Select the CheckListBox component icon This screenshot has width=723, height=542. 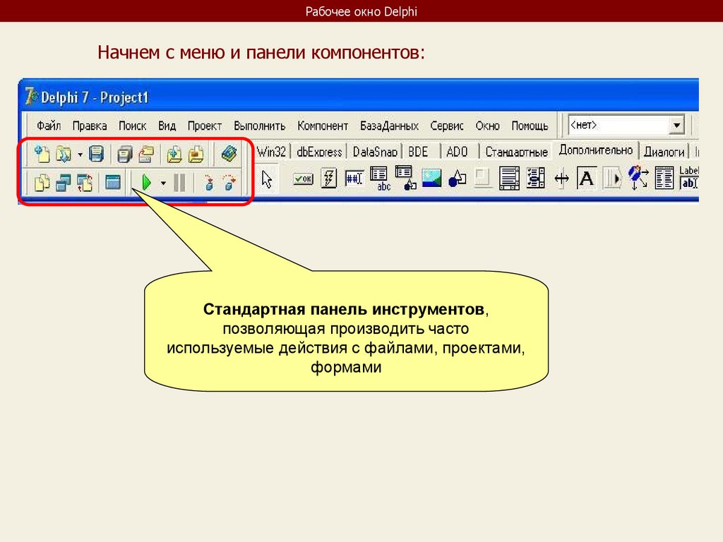pyautogui.click(x=535, y=179)
